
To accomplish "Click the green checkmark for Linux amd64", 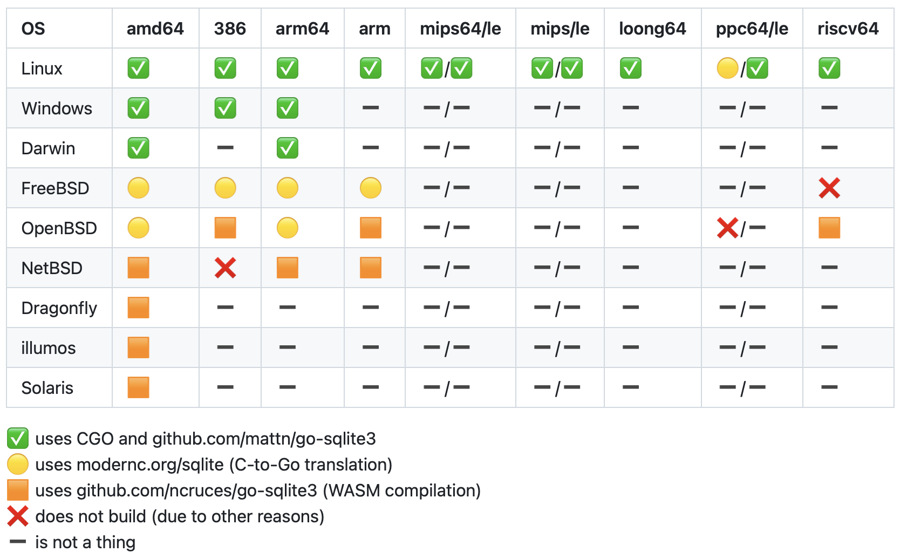I will tap(138, 69).
